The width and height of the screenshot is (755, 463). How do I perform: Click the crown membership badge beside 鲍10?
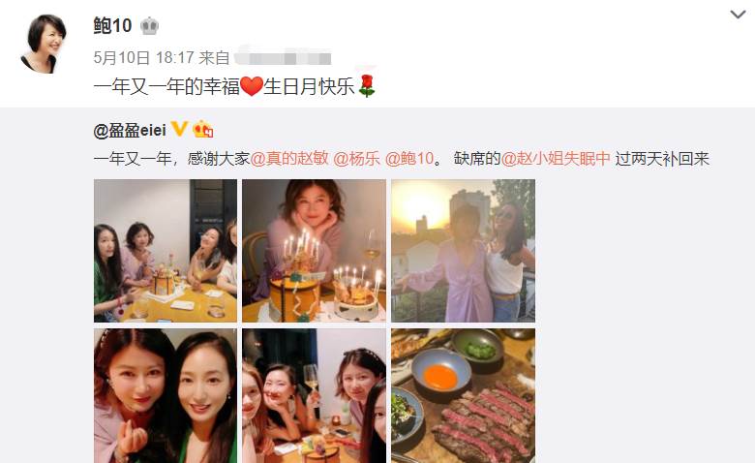[149, 25]
